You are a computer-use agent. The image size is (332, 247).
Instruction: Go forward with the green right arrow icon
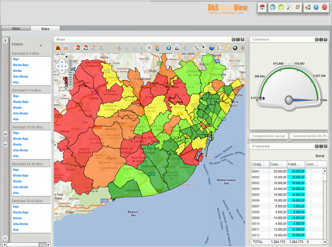281,7
